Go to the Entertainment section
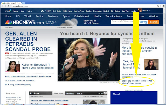 (82, 16)
